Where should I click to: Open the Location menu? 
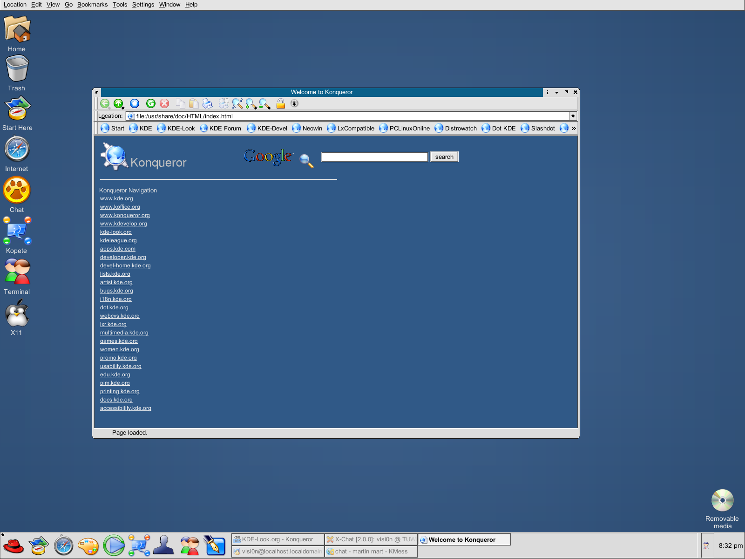pos(15,5)
